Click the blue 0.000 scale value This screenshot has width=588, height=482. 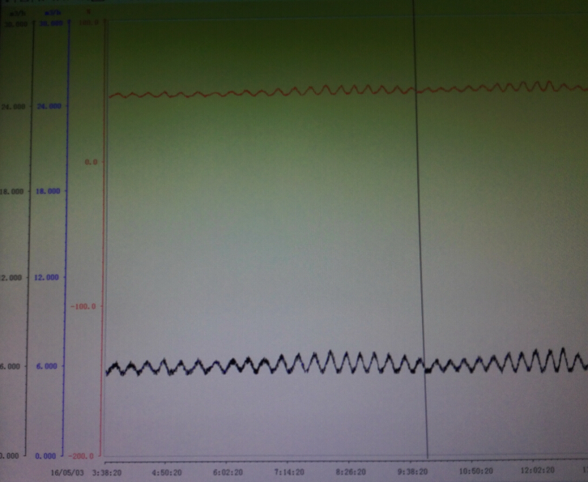pos(45,456)
